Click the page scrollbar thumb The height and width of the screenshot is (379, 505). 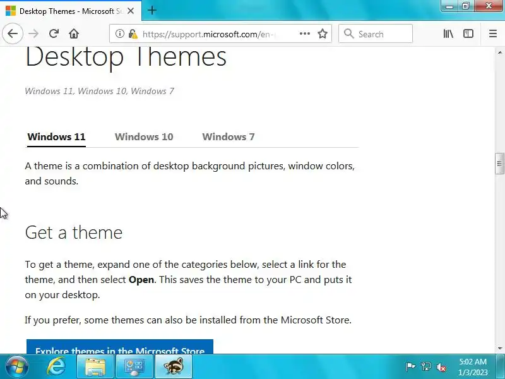(499, 164)
